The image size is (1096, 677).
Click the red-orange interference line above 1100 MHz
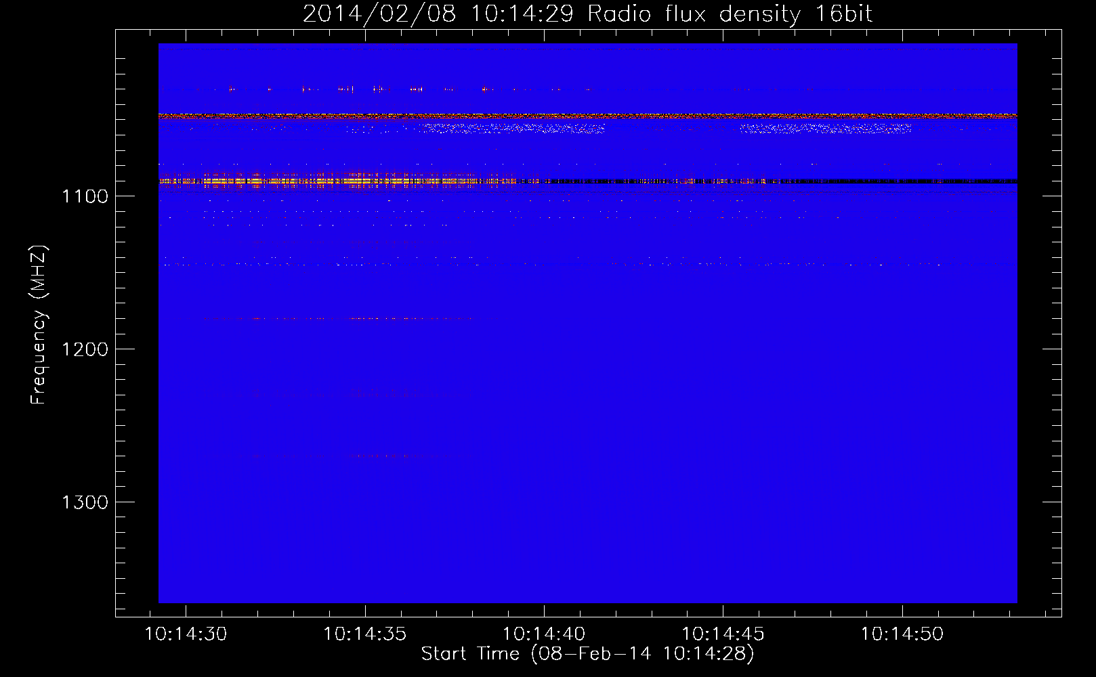[x=587, y=116]
